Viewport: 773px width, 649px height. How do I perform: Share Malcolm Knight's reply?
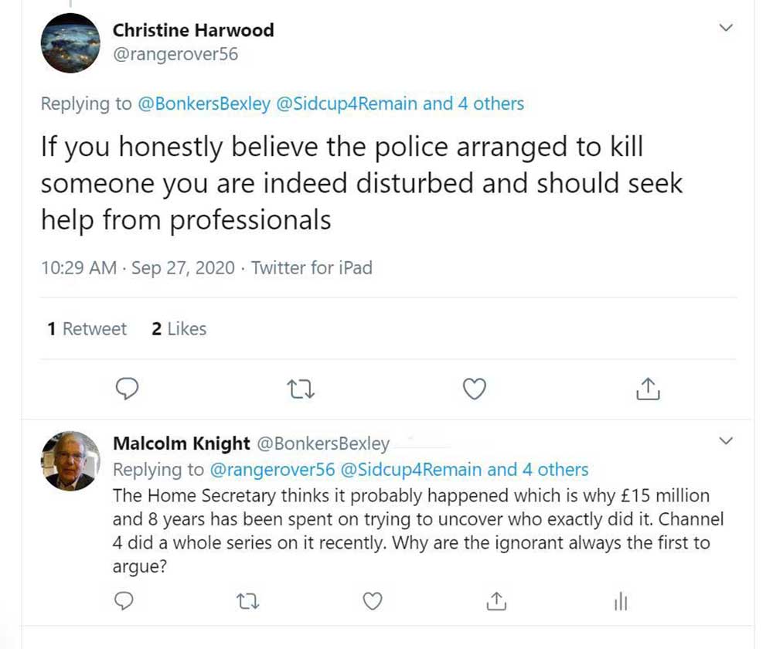496,600
